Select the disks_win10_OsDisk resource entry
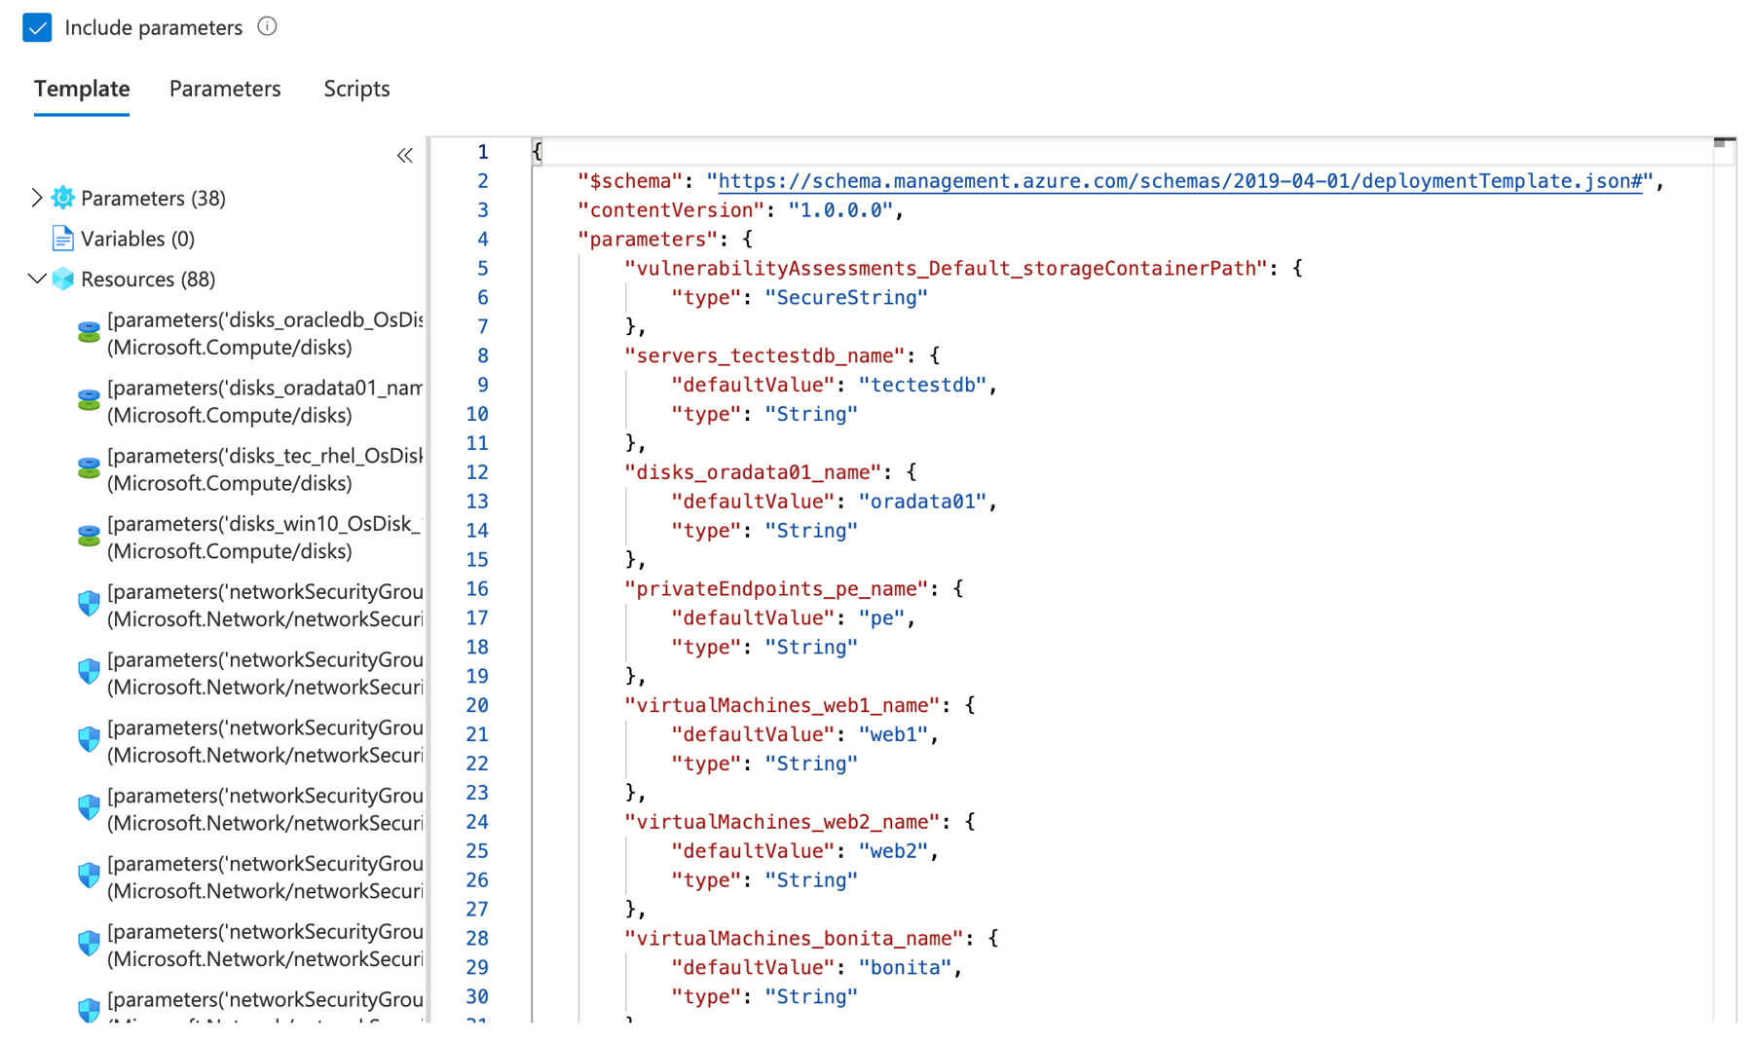This screenshot has width=1749, height=1044. [264, 538]
